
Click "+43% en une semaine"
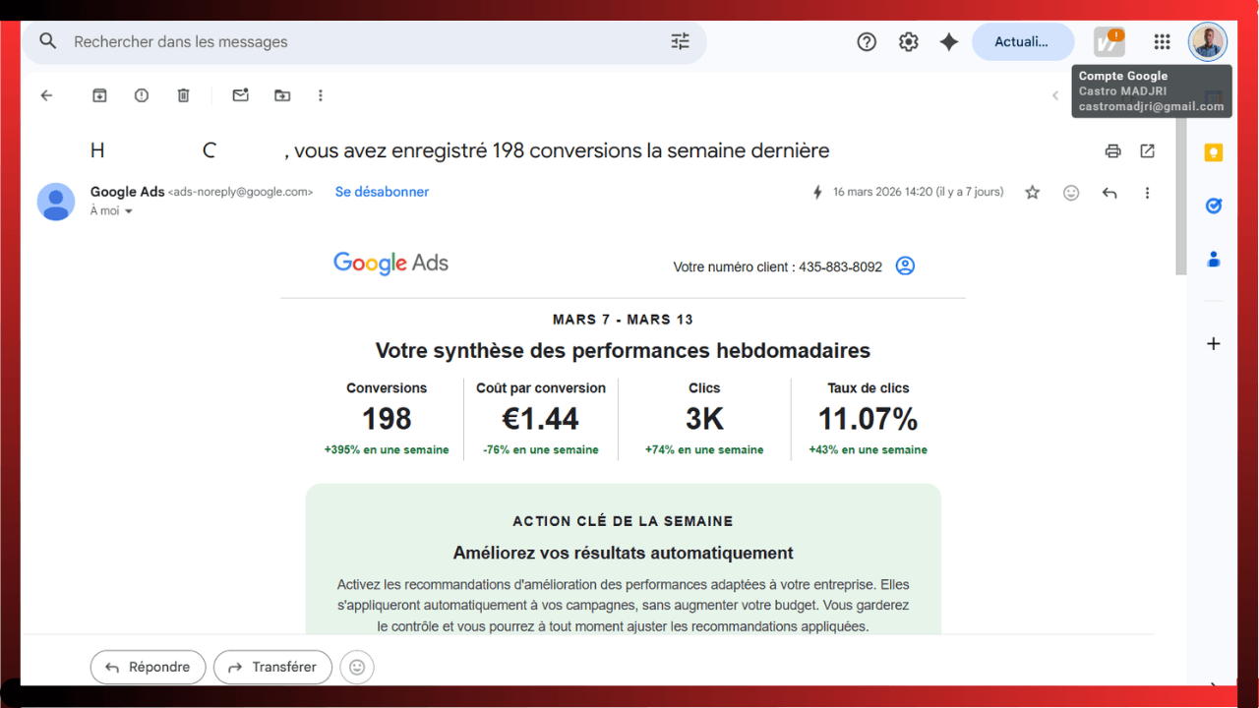click(868, 449)
